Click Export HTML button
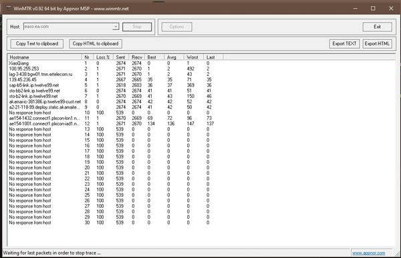The image size is (401, 258). click(377, 43)
